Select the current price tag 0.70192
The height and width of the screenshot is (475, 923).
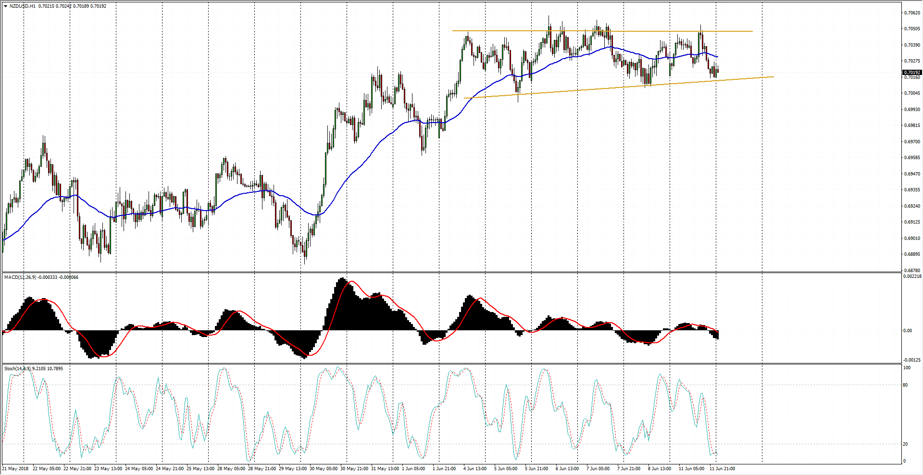[911, 73]
